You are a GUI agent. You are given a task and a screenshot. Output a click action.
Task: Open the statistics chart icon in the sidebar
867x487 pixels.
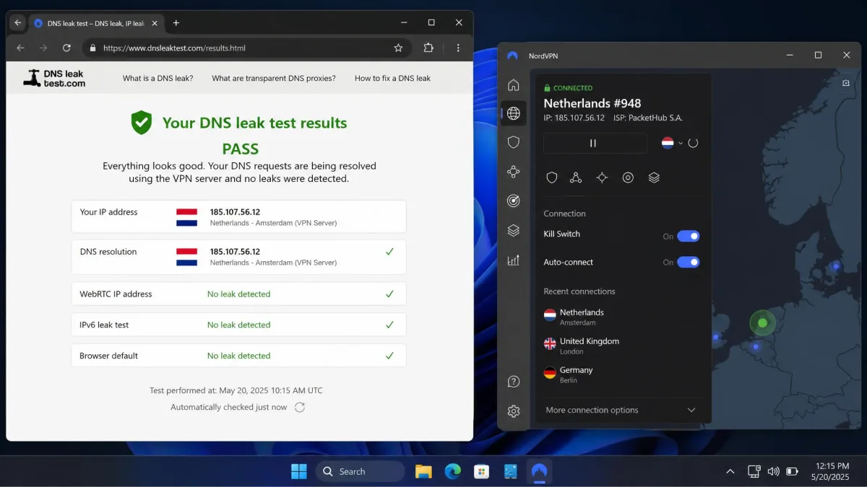[x=513, y=260]
